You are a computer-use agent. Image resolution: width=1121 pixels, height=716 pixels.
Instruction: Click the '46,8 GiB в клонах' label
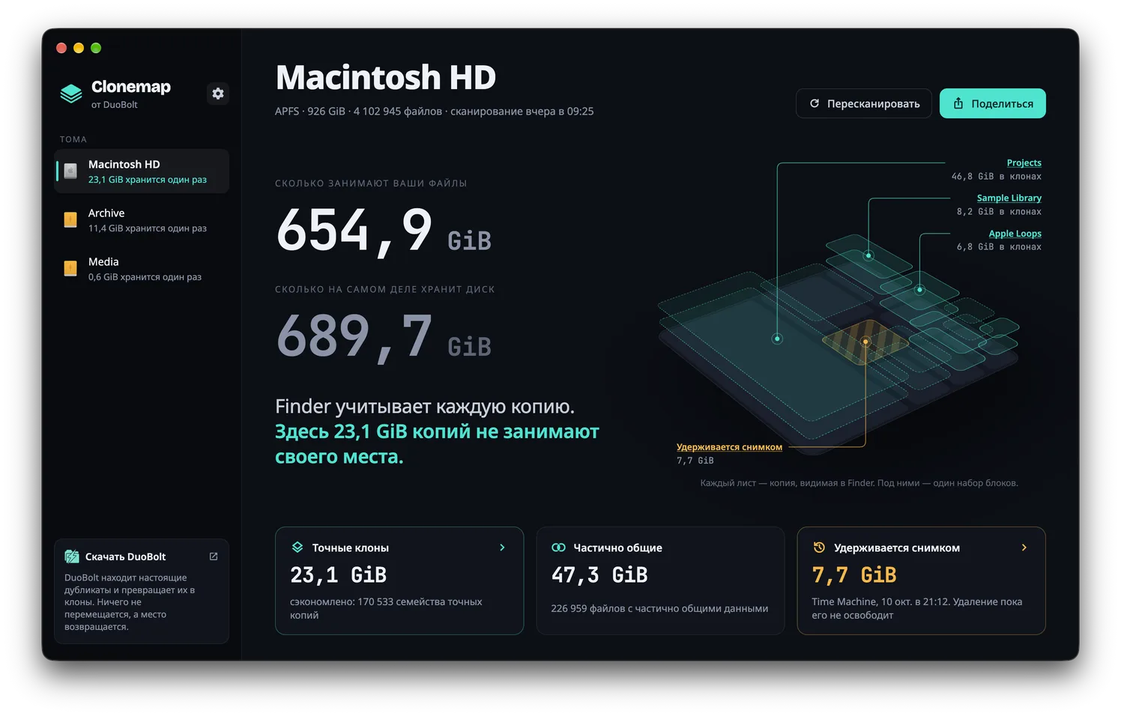pos(997,177)
